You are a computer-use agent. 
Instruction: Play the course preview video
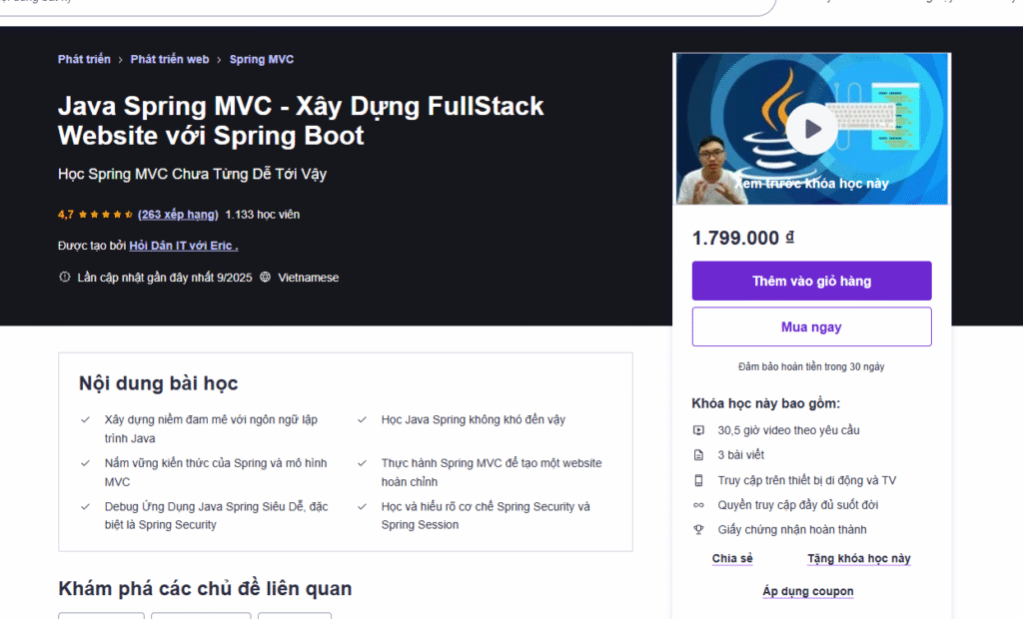click(x=811, y=129)
